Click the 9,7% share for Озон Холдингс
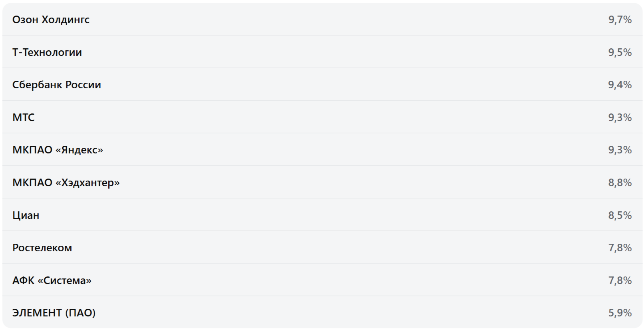 pyautogui.click(x=620, y=20)
